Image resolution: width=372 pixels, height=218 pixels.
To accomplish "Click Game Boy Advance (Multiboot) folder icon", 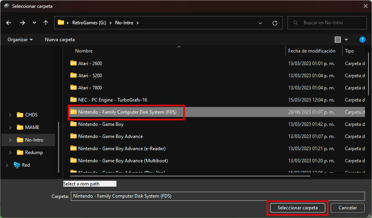I will pos(74,160).
